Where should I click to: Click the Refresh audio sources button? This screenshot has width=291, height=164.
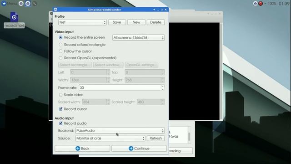[x=156, y=138]
